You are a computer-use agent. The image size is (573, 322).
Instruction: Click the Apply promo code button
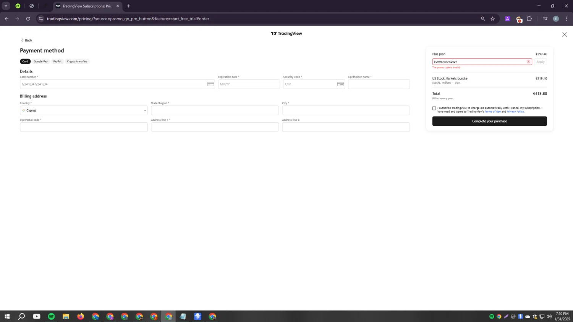click(x=540, y=62)
